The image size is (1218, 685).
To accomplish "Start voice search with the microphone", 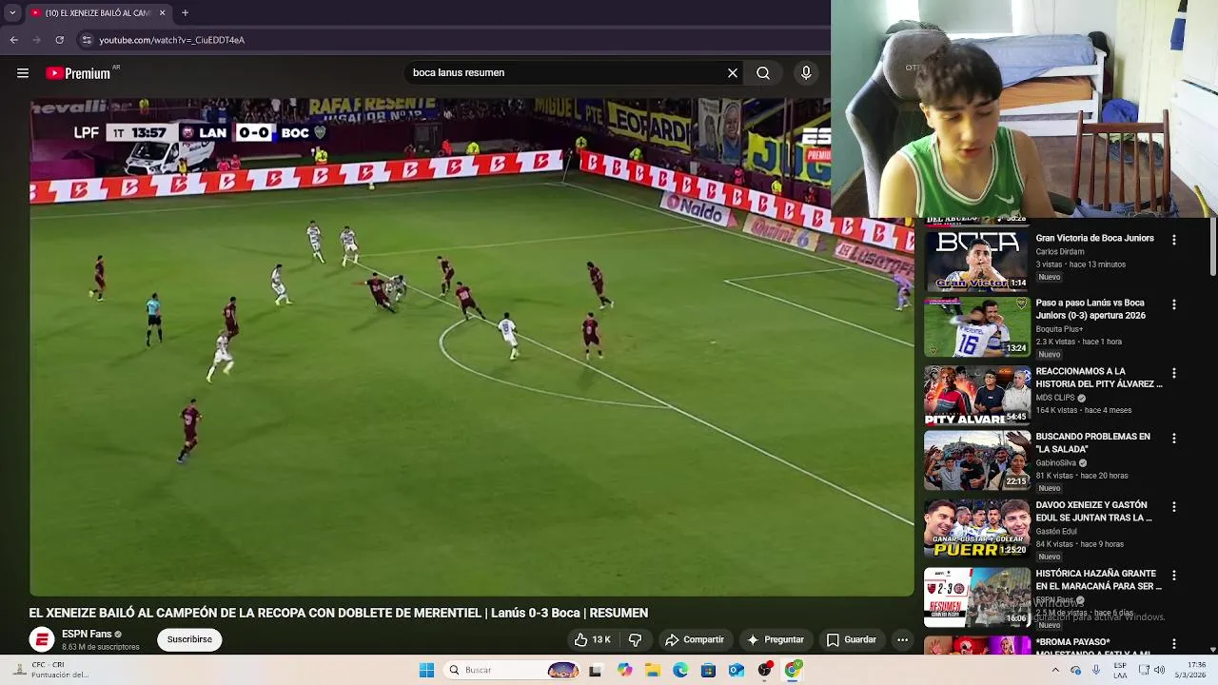I will [x=806, y=73].
